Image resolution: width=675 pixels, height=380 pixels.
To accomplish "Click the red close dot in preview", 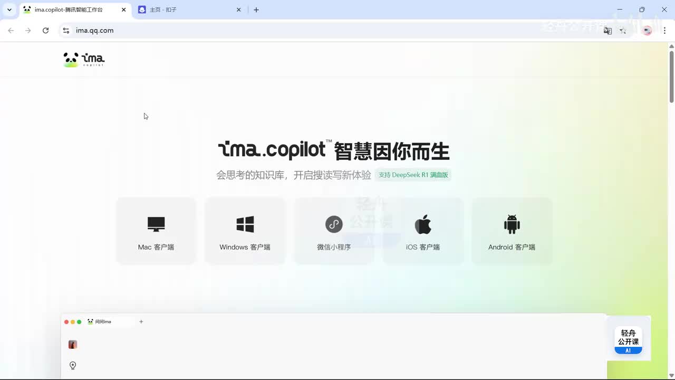I will tap(66, 322).
